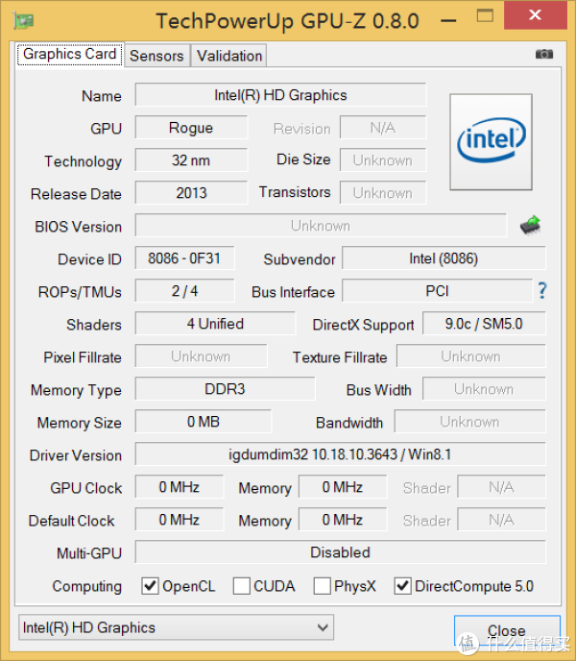This screenshot has width=576, height=661.
Task: Click the screenshot camera icon
Action: pyautogui.click(x=544, y=54)
